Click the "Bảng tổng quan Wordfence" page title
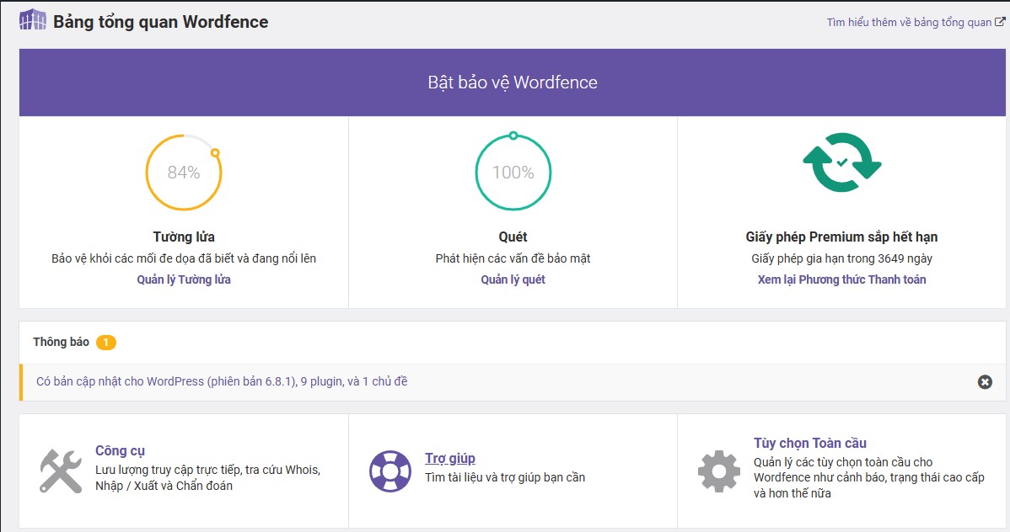The width and height of the screenshot is (1010, 532). coord(160,22)
